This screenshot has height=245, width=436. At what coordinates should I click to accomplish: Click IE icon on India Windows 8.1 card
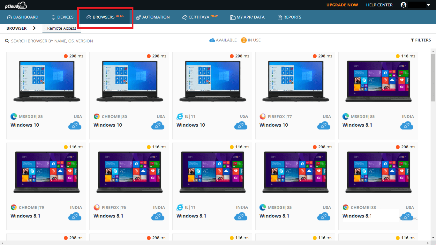[180, 207]
